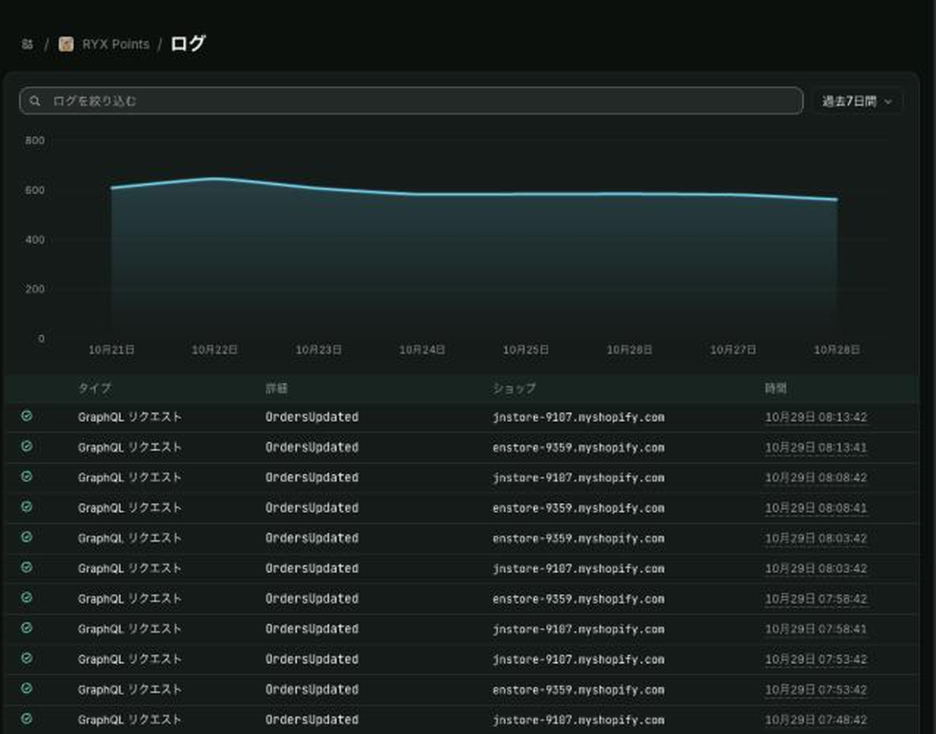Click the success icon in the 08:08:42 row

[x=26, y=476]
